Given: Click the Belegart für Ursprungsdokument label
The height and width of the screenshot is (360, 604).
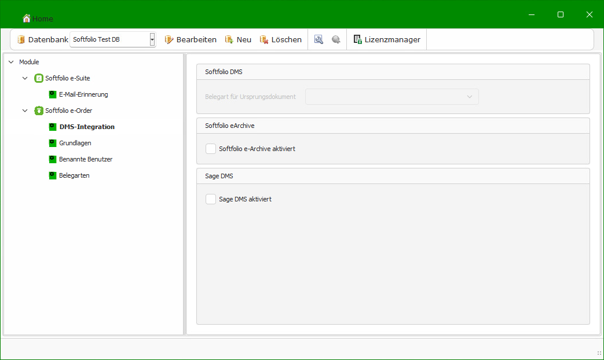Looking at the screenshot, I should pos(250,97).
